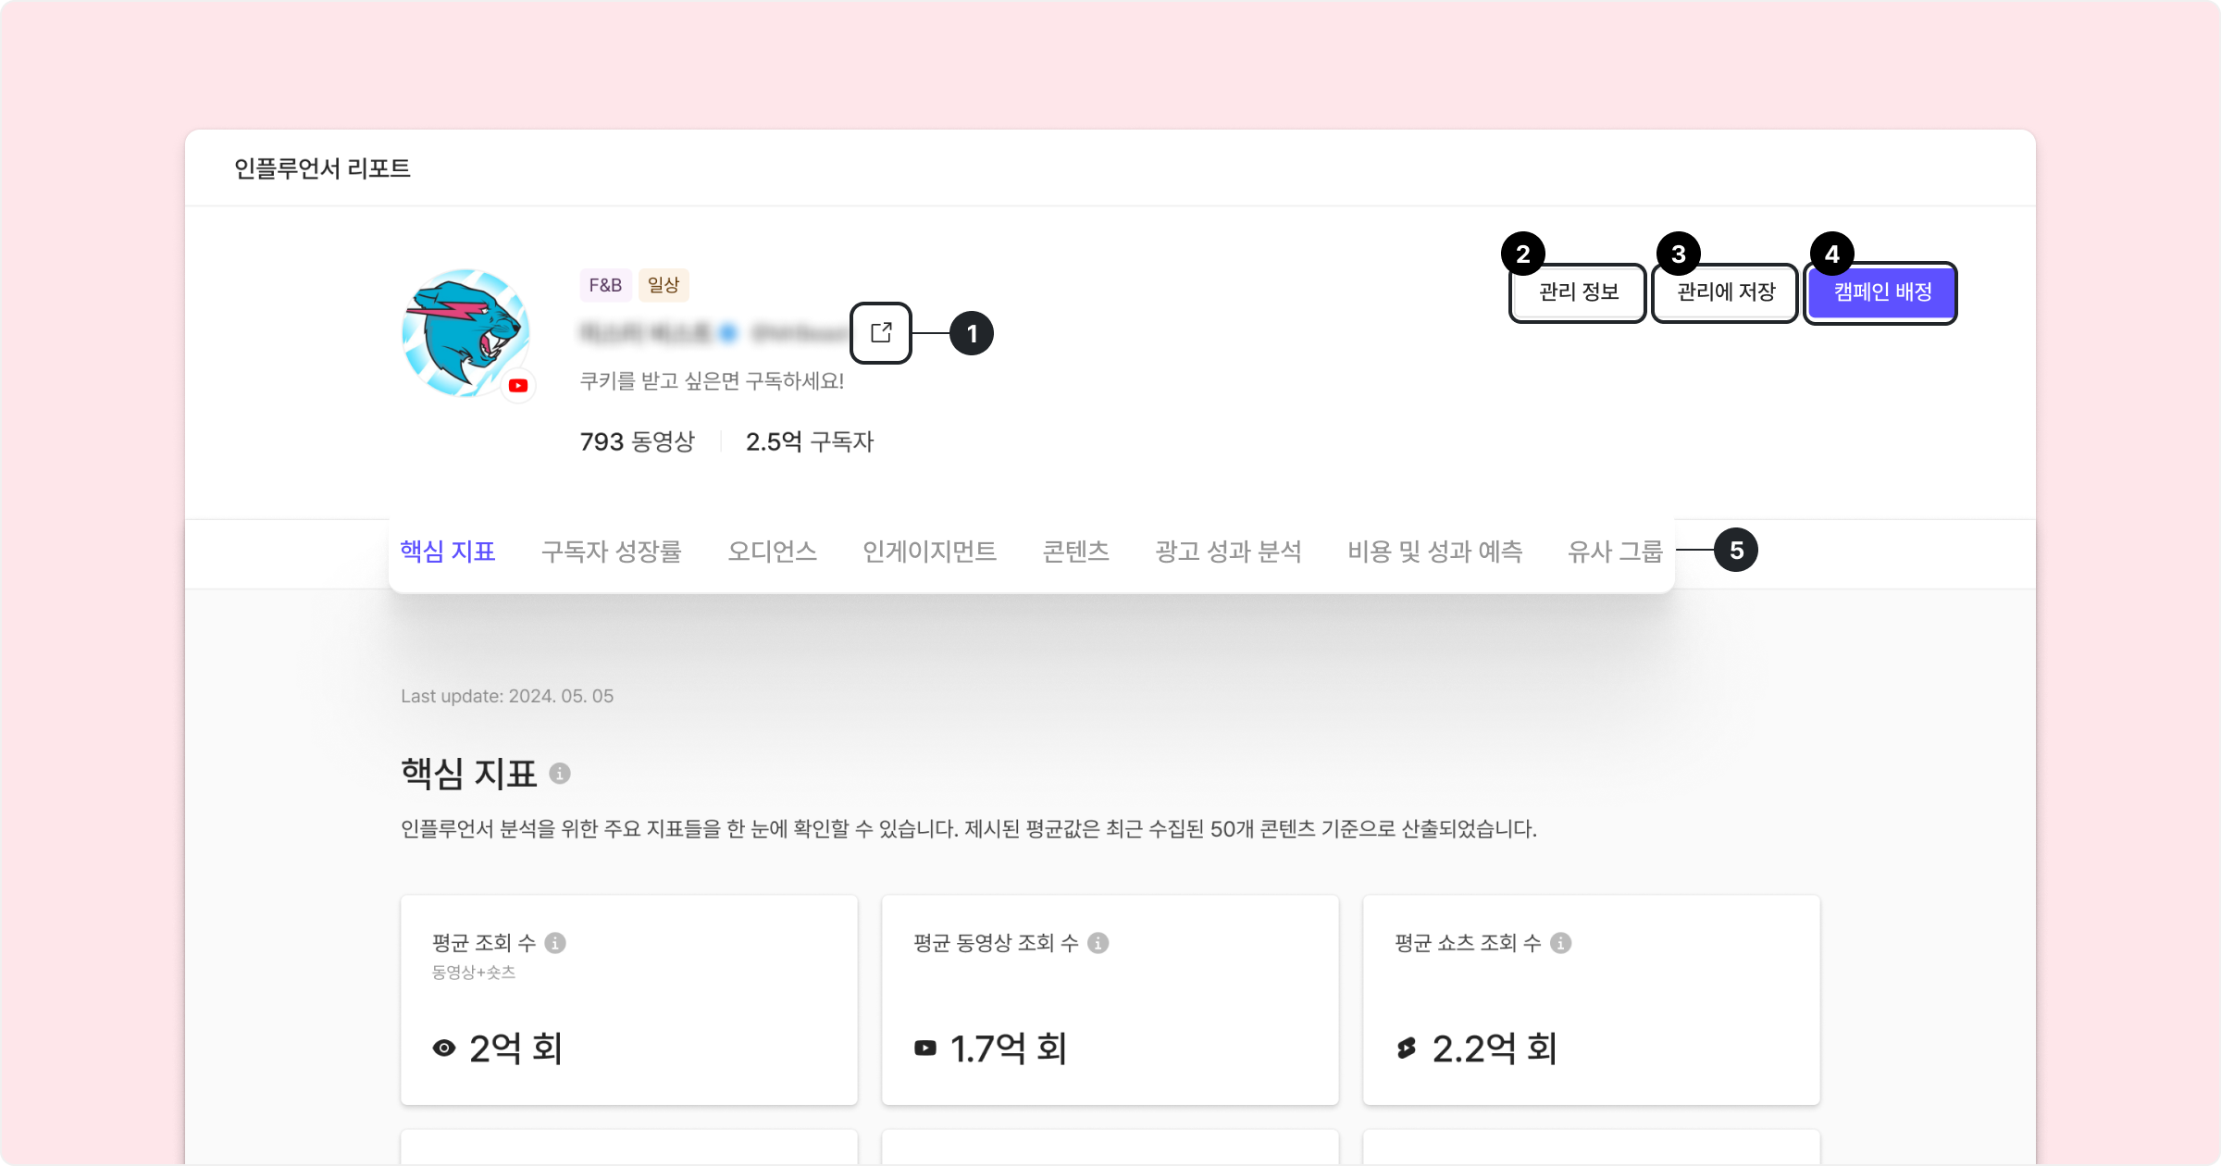Click the YouTube badge on the profile picture
The image size is (2221, 1166).
pos(518,386)
